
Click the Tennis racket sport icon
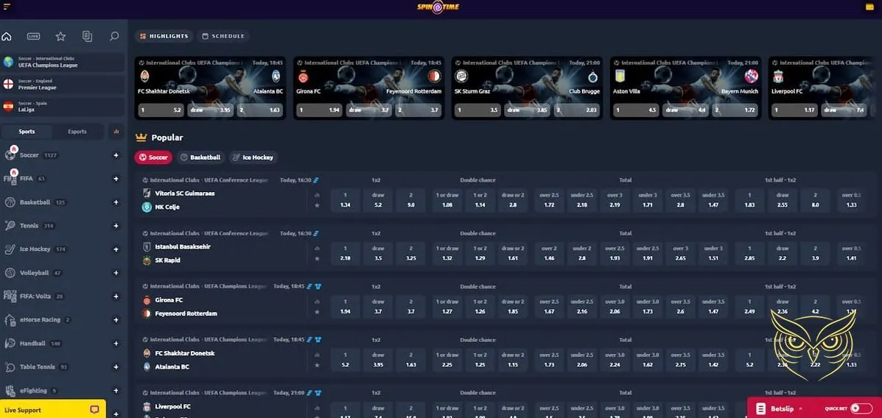[10, 226]
